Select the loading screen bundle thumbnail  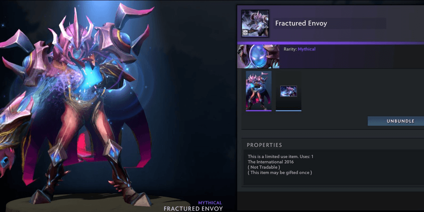tap(289, 91)
